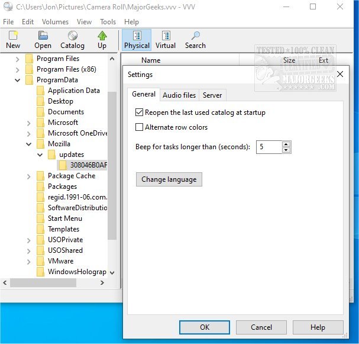Click the Start Menu folder icon

click(x=41, y=218)
